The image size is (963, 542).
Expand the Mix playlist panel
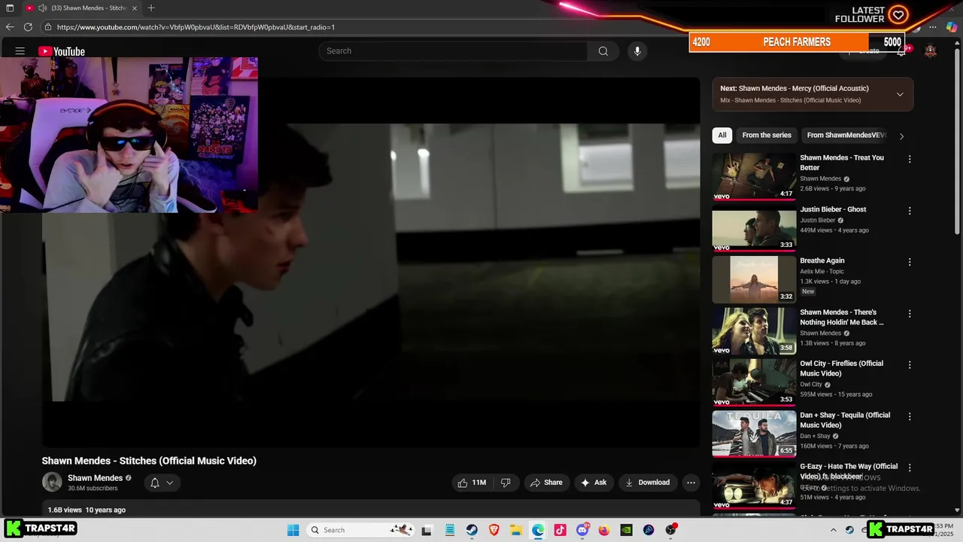[900, 94]
